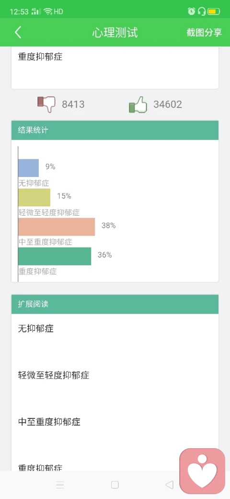Image resolution: width=230 pixels, height=499 pixels.
Task: Tap the Android recent-apps menu icon
Action: (60, 485)
